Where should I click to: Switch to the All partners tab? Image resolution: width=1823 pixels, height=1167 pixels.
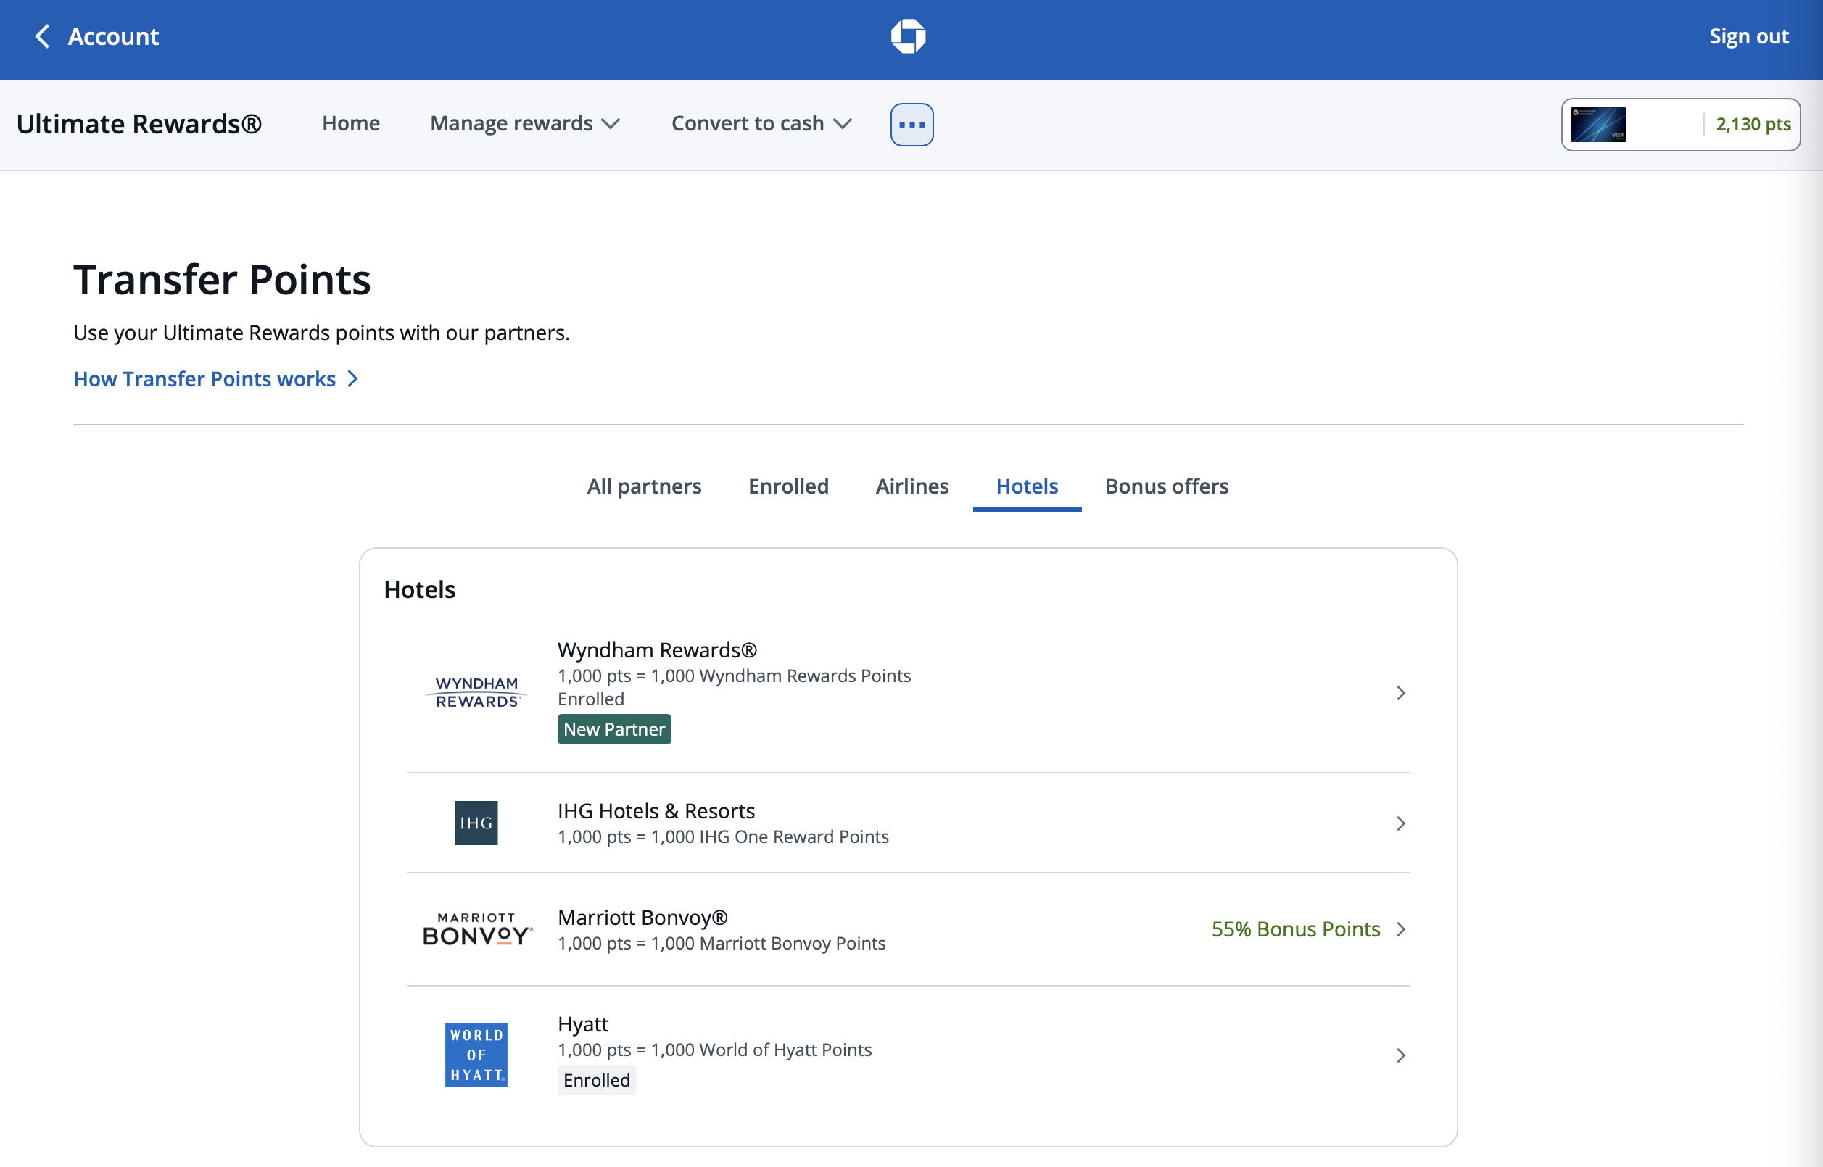645,486
